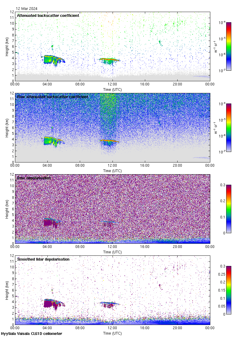Select the title Attenuated backscatter coefficient
The image size is (234, 337).
click(x=48, y=15)
